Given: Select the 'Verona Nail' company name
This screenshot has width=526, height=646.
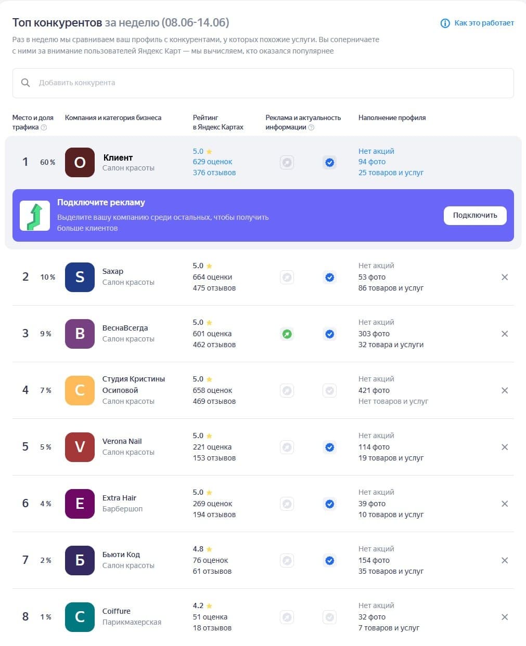Looking at the screenshot, I should click(122, 441).
